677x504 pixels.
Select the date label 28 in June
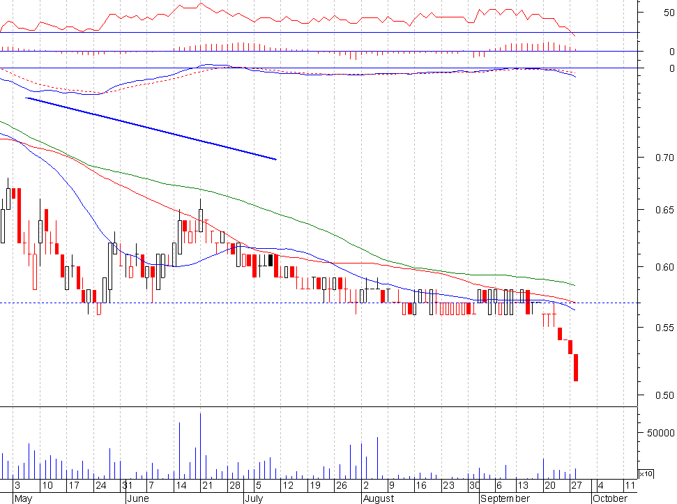pyautogui.click(x=235, y=485)
